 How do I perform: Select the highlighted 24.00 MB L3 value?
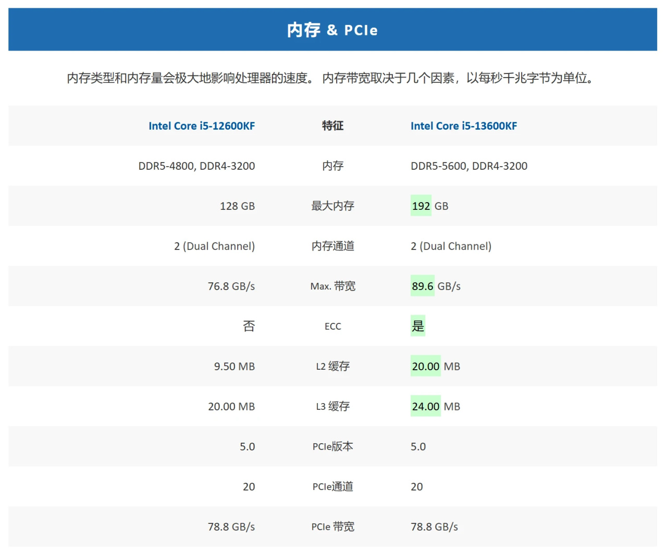(x=426, y=407)
